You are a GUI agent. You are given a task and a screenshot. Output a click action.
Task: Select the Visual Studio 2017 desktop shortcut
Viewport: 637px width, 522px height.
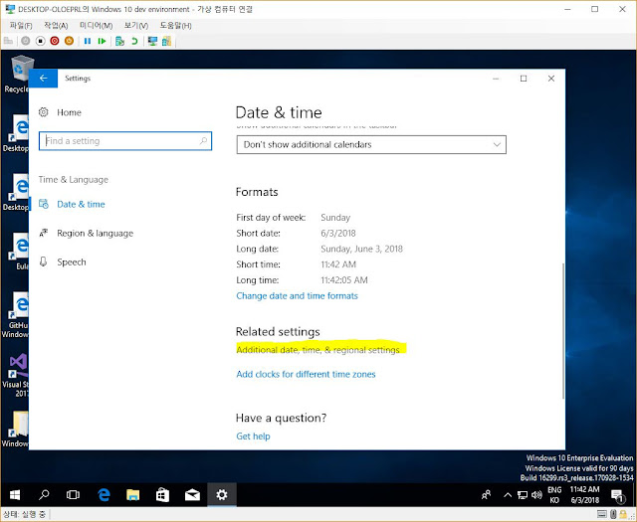pos(16,375)
